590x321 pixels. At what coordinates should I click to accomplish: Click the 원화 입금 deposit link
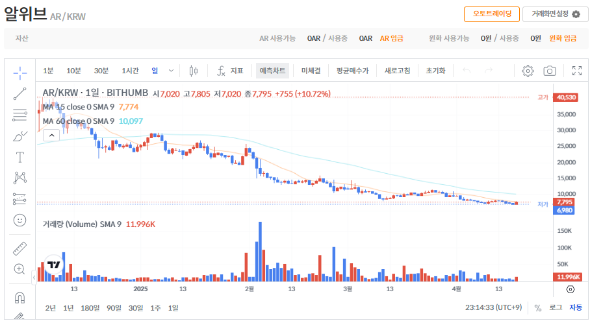coord(563,38)
